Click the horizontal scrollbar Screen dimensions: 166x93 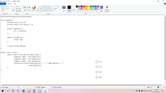click(81, 85)
